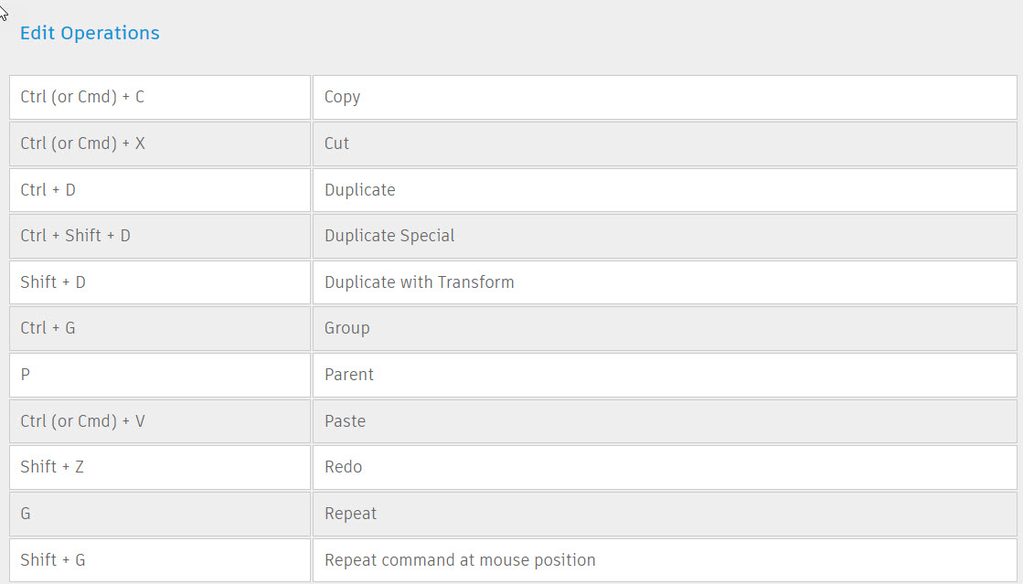Image resolution: width=1023 pixels, height=584 pixels.
Task: Select the Ctrl + D shortcut cell
Action: (160, 190)
